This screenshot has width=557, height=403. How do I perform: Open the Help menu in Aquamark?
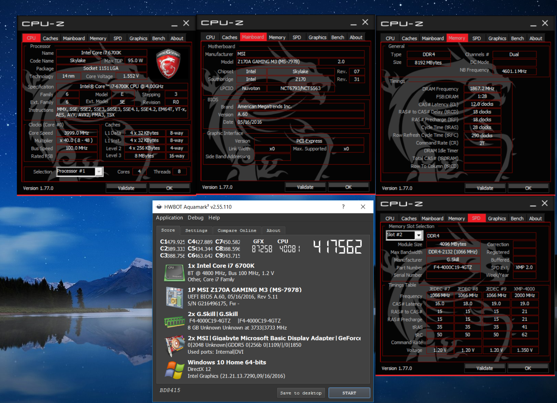[214, 218]
